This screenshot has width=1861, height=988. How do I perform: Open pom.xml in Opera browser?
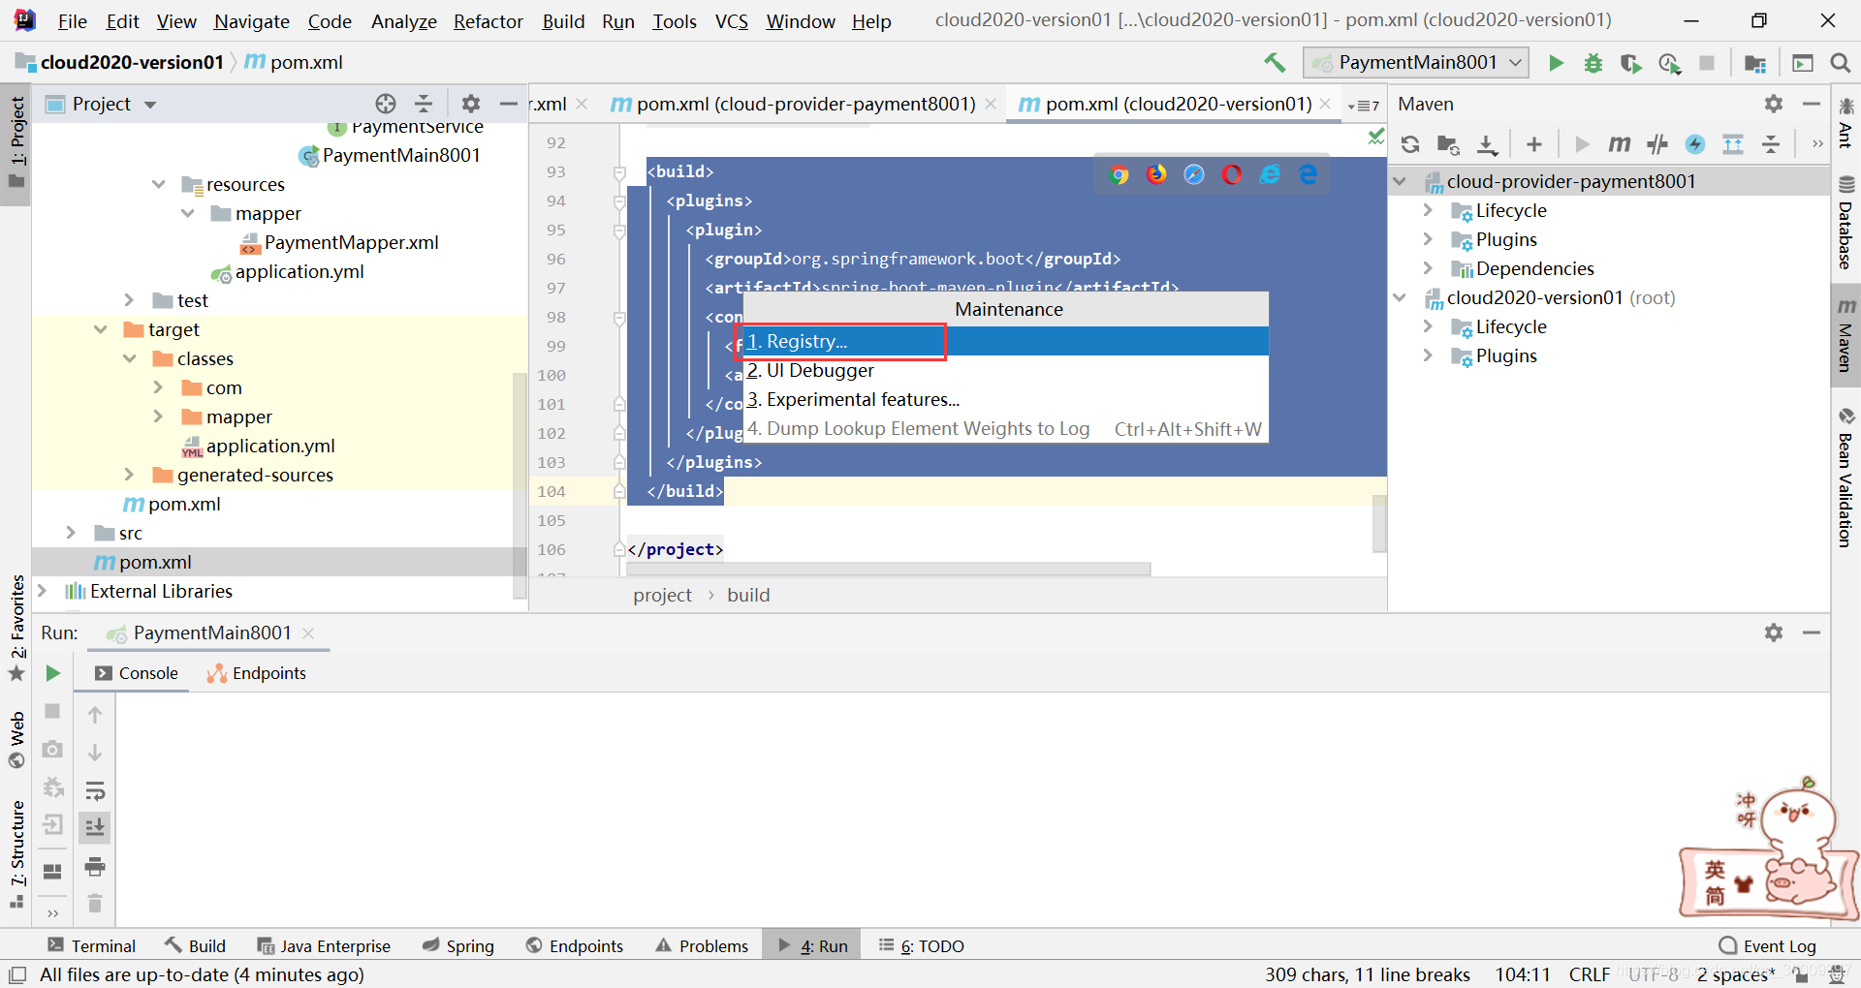1232,174
